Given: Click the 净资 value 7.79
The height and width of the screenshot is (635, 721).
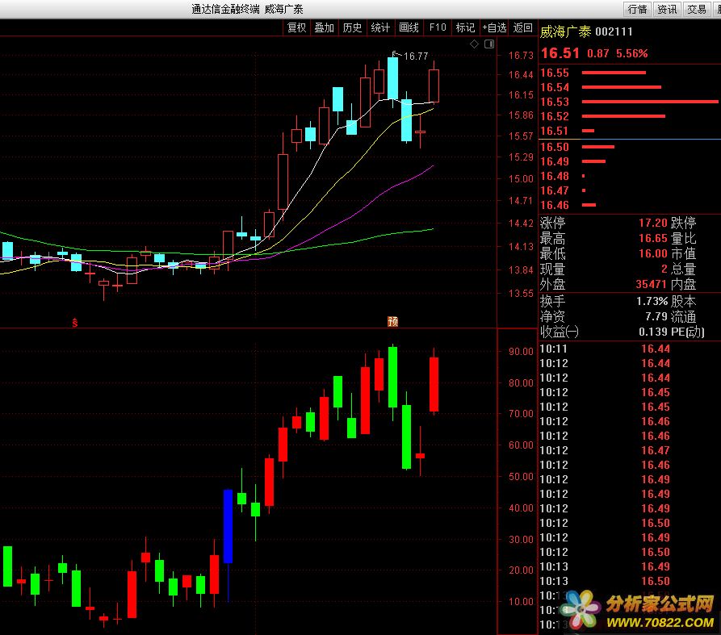Looking at the screenshot, I should point(656,316).
